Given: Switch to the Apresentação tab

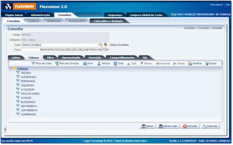Looking at the screenshot, I should 71,58.
